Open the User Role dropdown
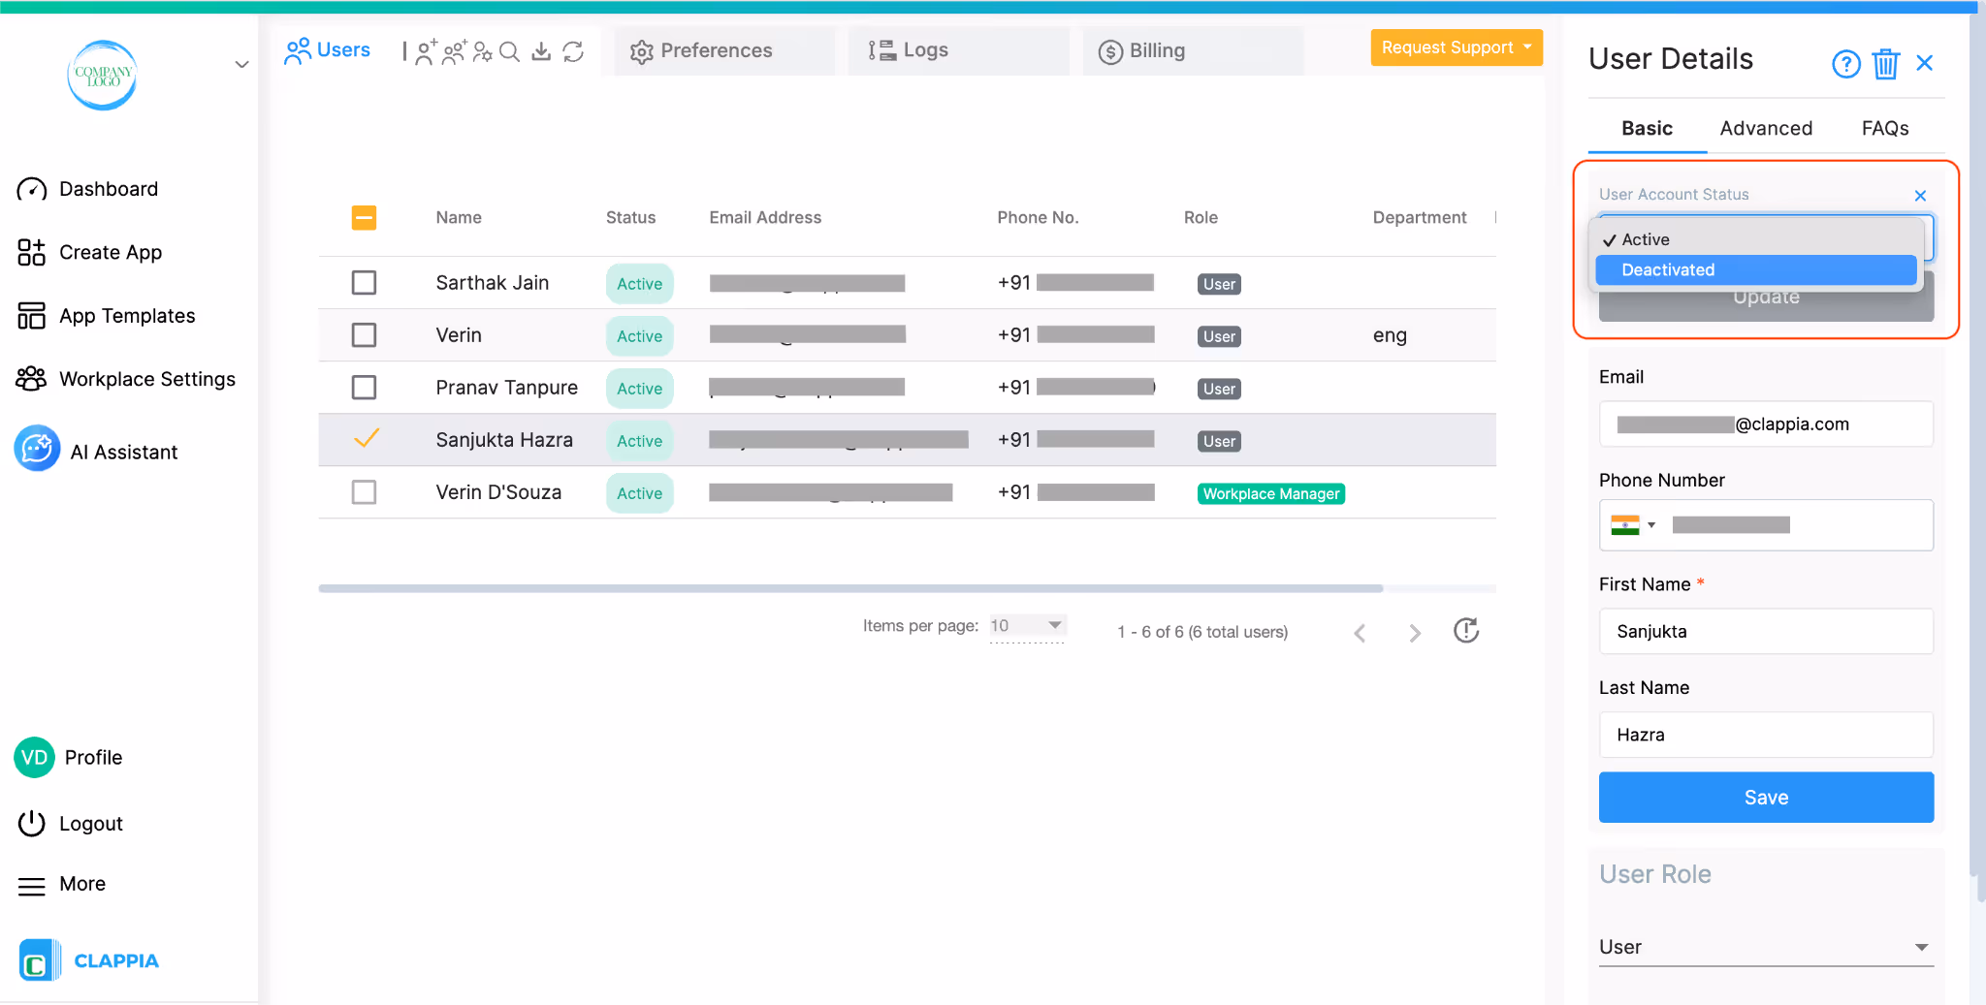Viewport: 1986px width, 1005px height. pos(1766,947)
